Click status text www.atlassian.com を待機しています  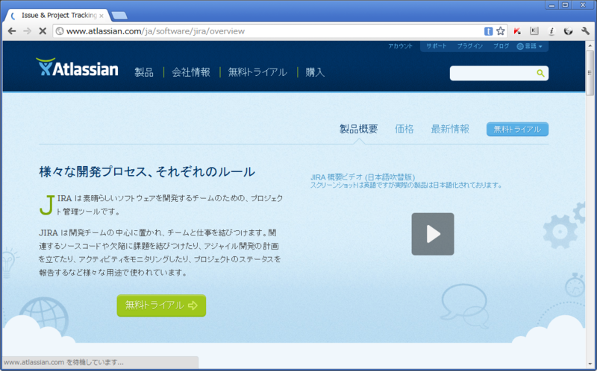(63, 362)
